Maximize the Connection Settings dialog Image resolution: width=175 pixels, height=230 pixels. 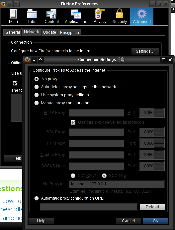click(163, 60)
